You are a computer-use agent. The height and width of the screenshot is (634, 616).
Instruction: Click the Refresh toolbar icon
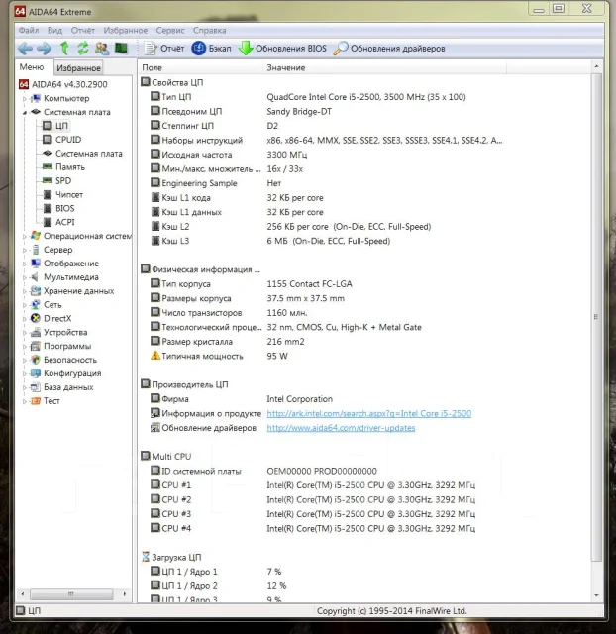coord(83,49)
